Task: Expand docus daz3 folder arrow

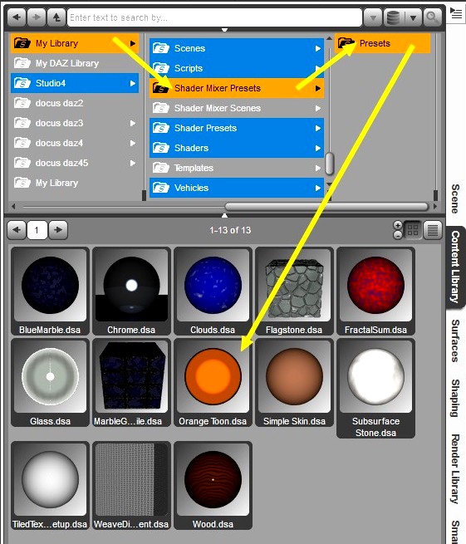Action: pyautogui.click(x=133, y=123)
